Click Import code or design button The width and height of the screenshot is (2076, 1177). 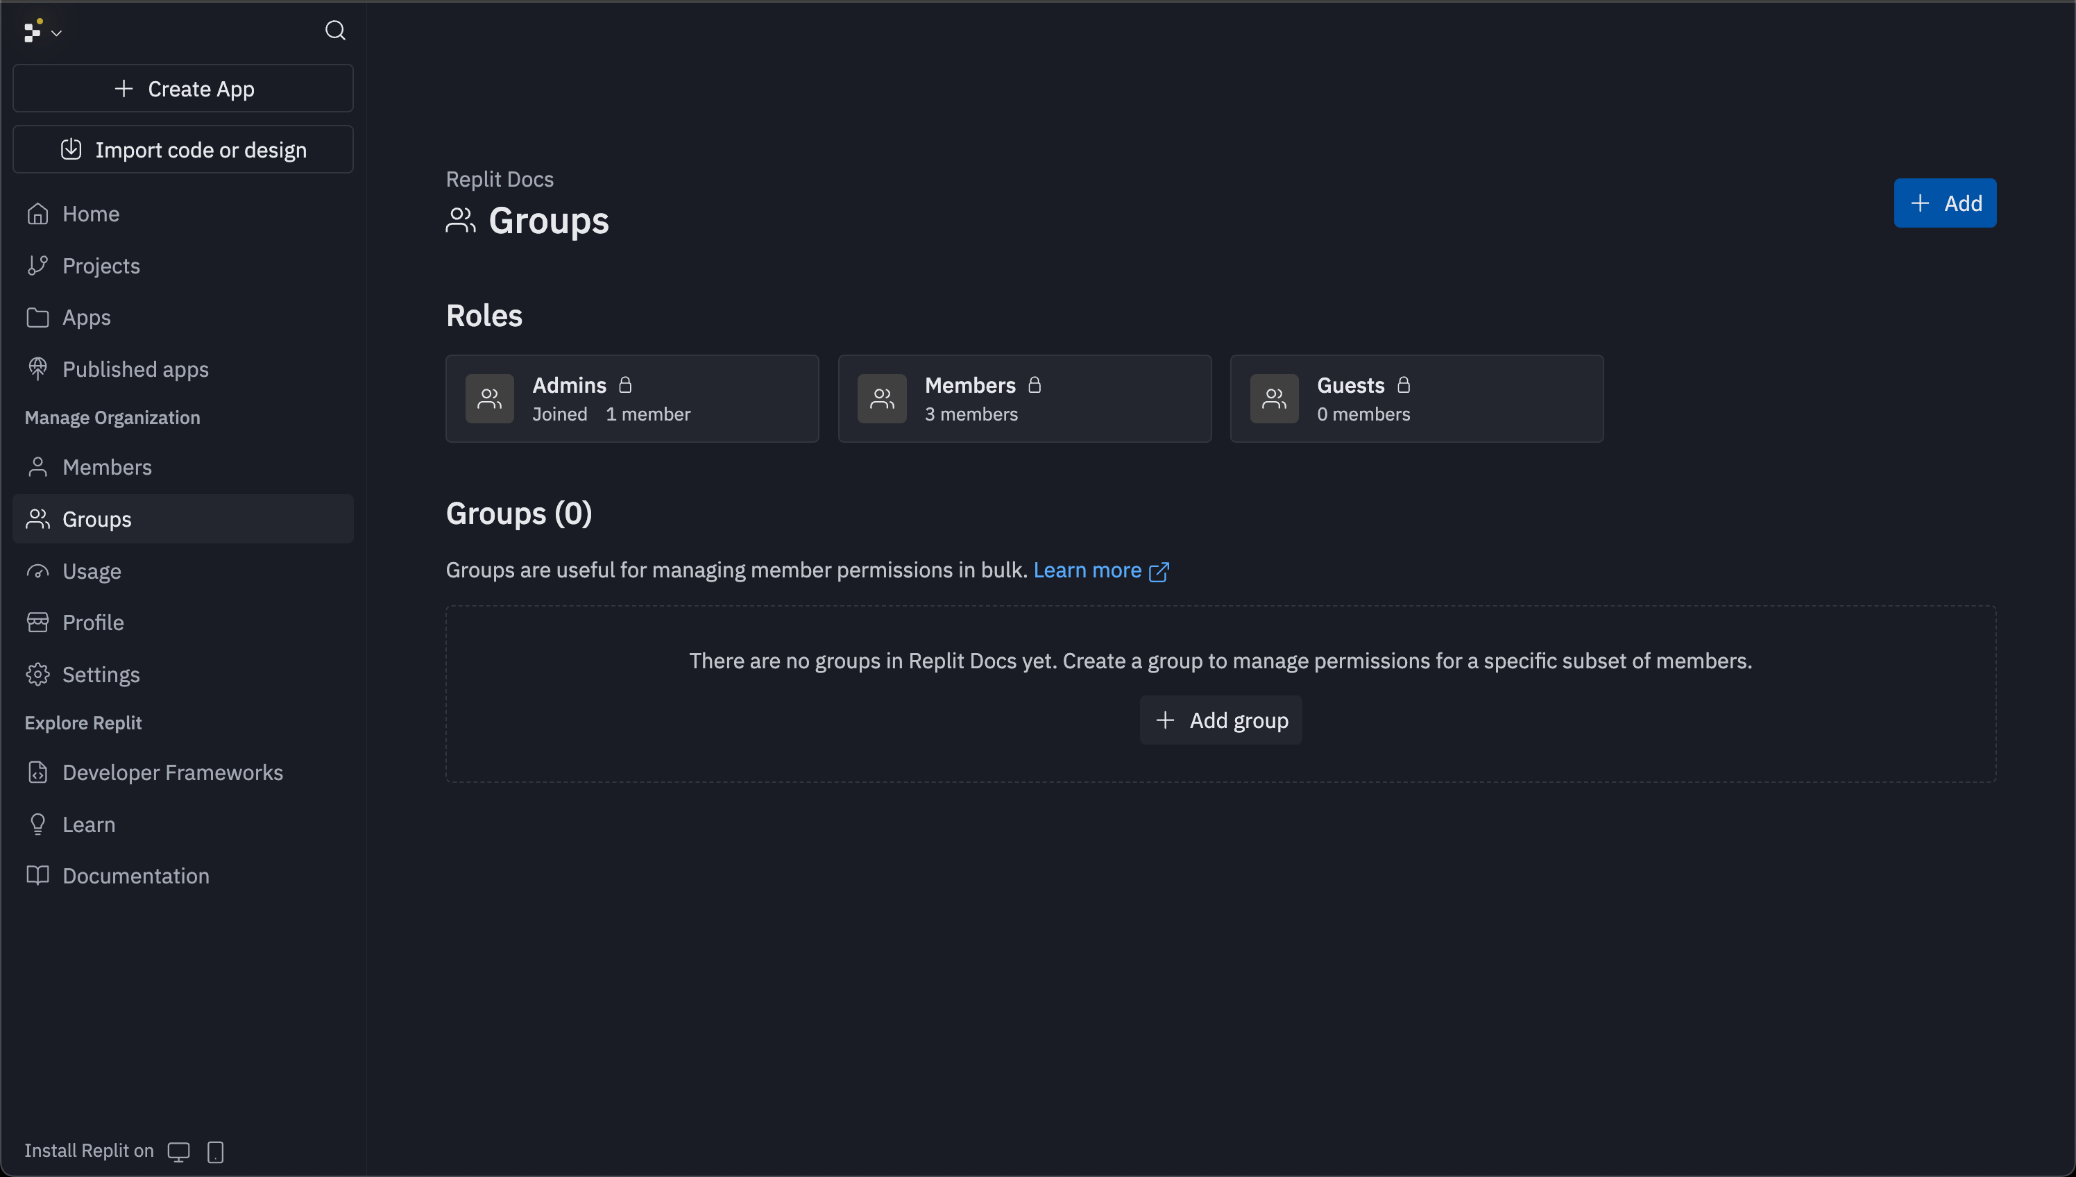click(x=183, y=149)
